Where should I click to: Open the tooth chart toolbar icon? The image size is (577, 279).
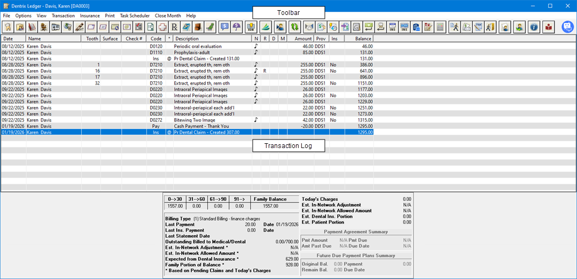8,27
